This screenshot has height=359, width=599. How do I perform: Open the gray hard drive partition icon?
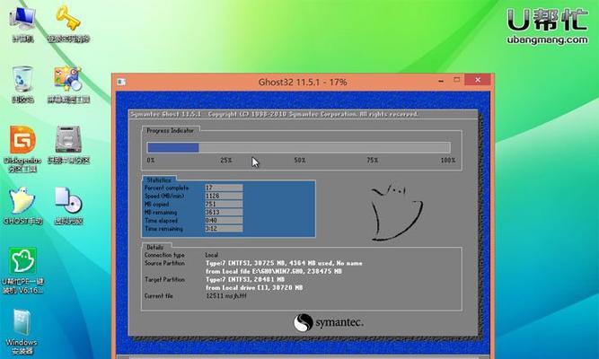tap(68, 140)
